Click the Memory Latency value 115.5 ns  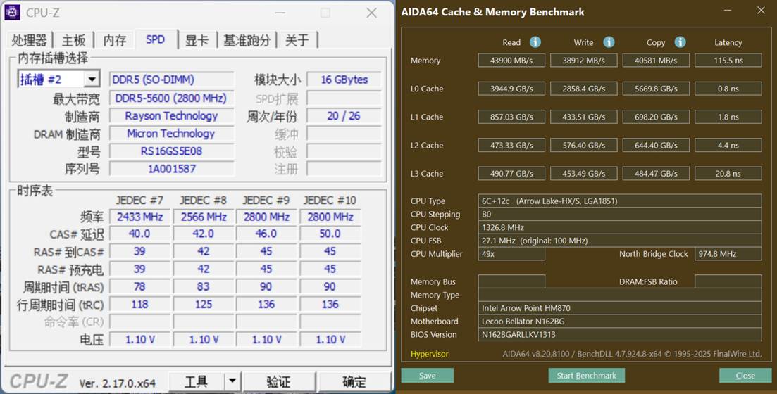728,61
